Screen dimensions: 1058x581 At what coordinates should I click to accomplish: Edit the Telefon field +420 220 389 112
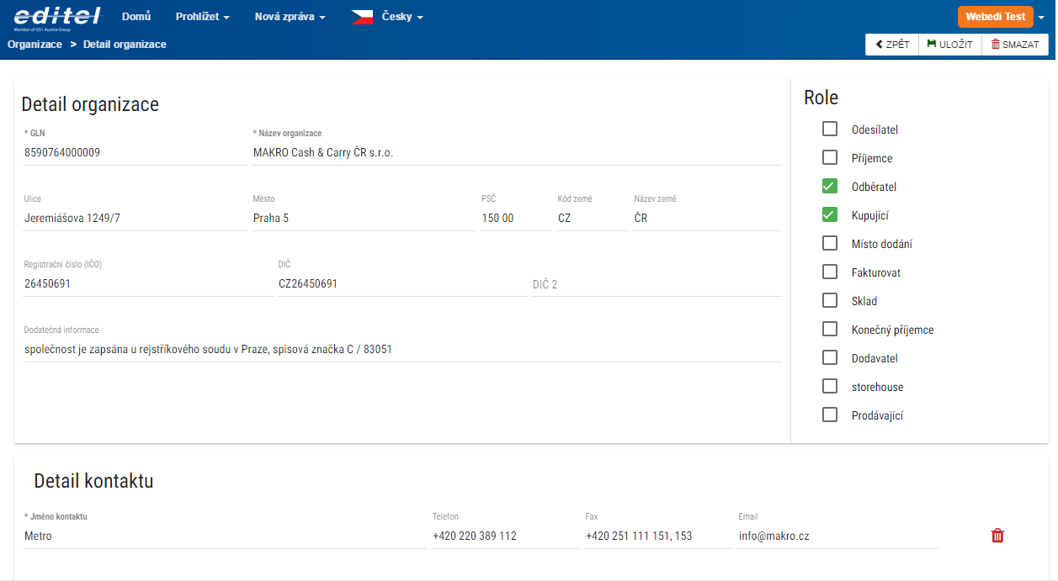coord(506,536)
